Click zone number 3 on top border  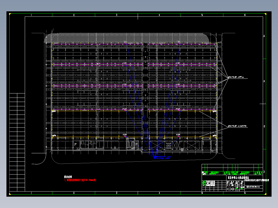pyautogui.click(x=117, y=15)
